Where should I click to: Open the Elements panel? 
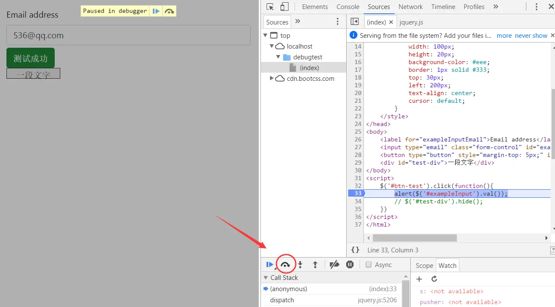(315, 7)
